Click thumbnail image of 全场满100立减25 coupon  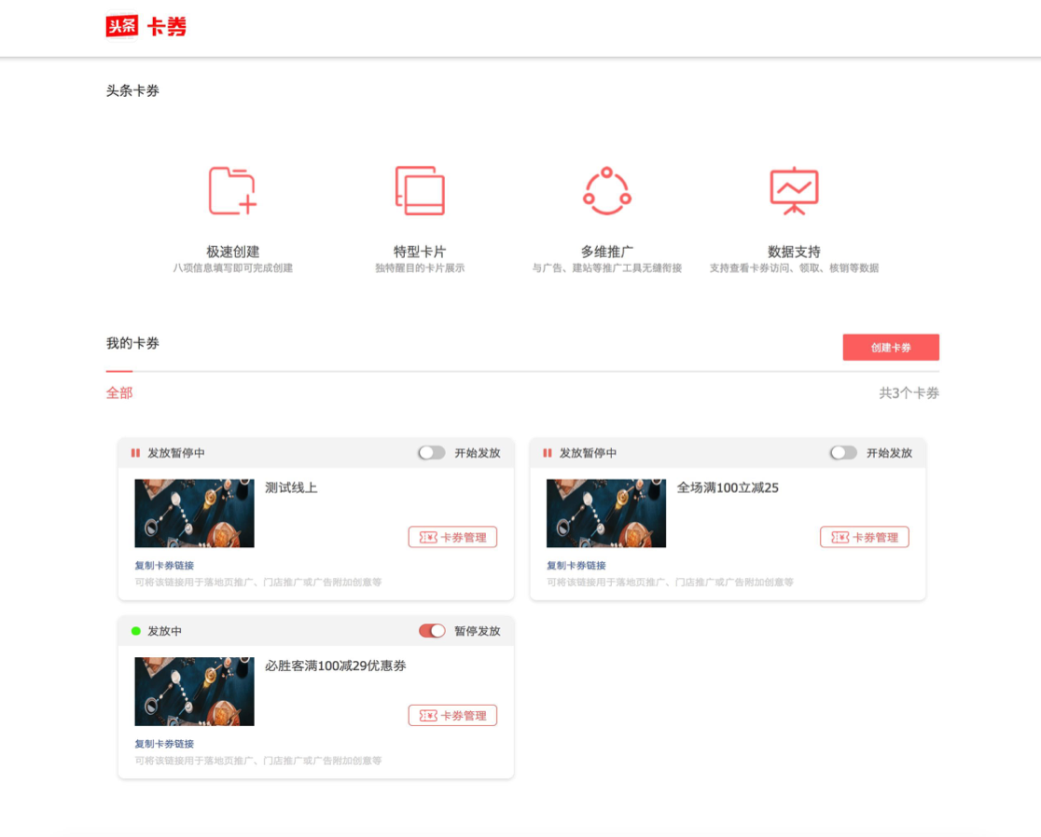pos(606,514)
